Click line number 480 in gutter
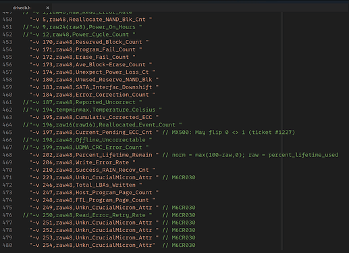The image size is (349, 253). (x=7, y=245)
